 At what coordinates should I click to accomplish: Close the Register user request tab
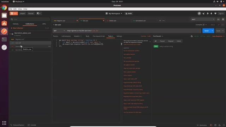tap(77, 21)
